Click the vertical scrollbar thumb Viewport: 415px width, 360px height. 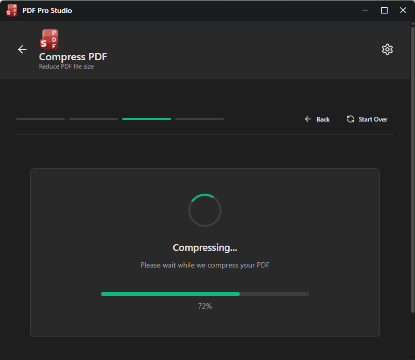[412, 169]
